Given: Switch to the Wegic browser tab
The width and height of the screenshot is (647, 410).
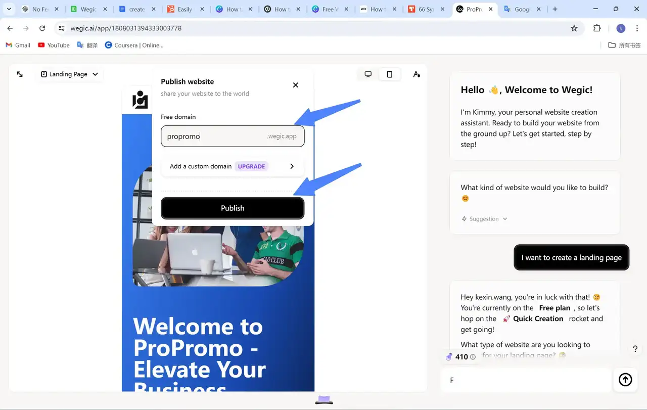Looking at the screenshot, I should pos(89,9).
